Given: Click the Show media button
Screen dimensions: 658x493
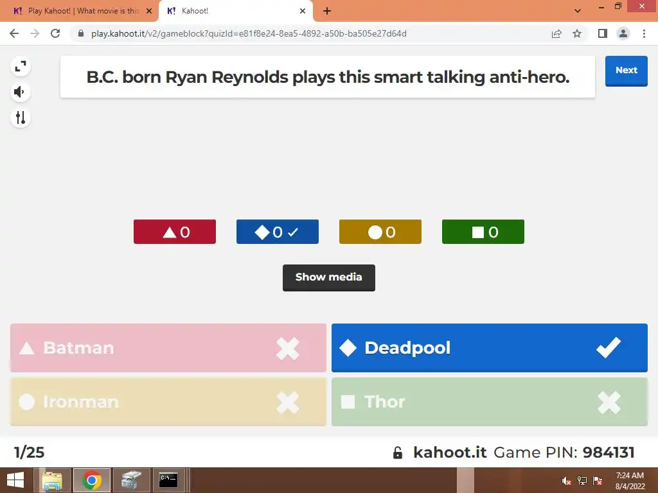Looking at the screenshot, I should point(328,277).
